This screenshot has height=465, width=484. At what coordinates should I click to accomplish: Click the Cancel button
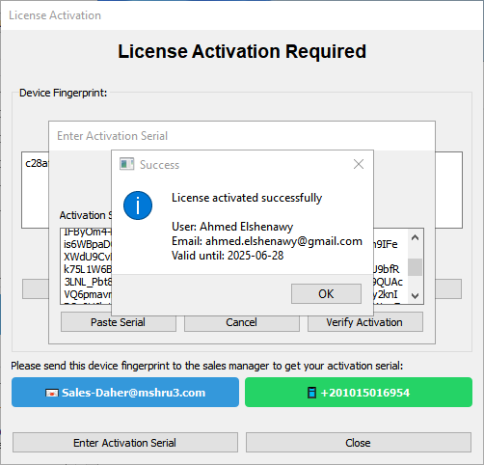pos(242,322)
